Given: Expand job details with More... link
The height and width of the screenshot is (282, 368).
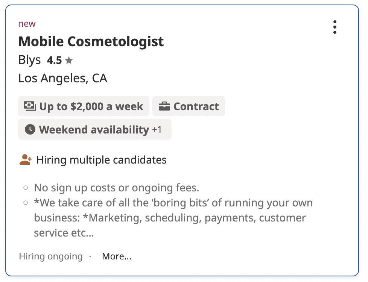Looking at the screenshot, I should point(117,256).
